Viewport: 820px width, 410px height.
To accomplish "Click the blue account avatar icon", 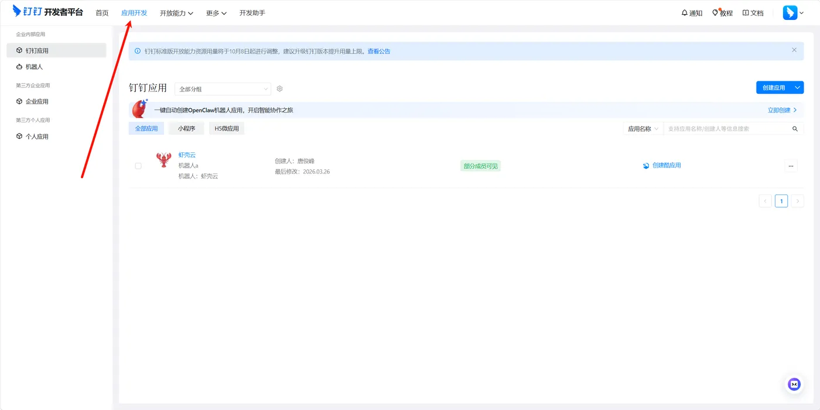I will tap(790, 13).
